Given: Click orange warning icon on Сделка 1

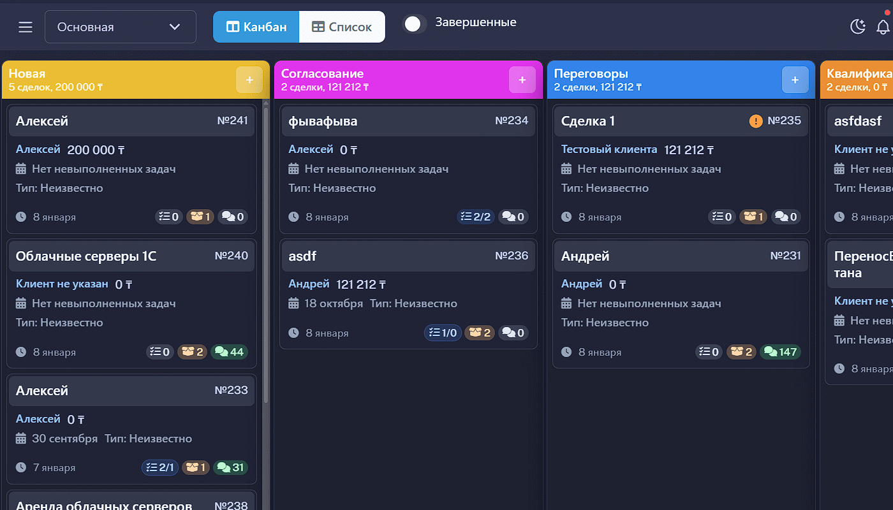Looking at the screenshot, I should 756,121.
